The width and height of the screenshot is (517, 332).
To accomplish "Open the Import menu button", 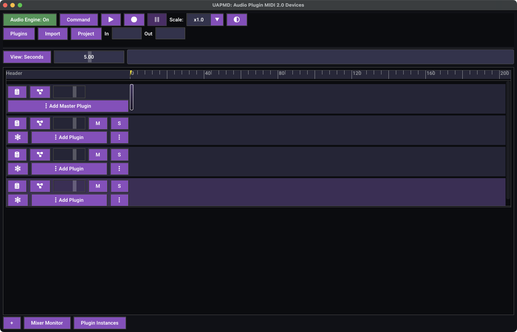I will pyautogui.click(x=52, y=34).
